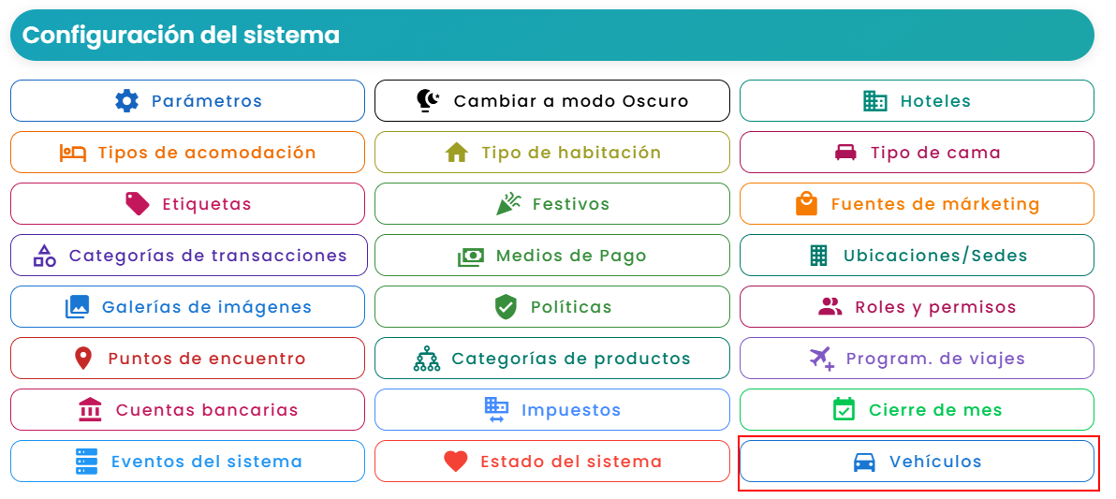Click the shield check icon for Políticas
1116x499 pixels.
506,307
